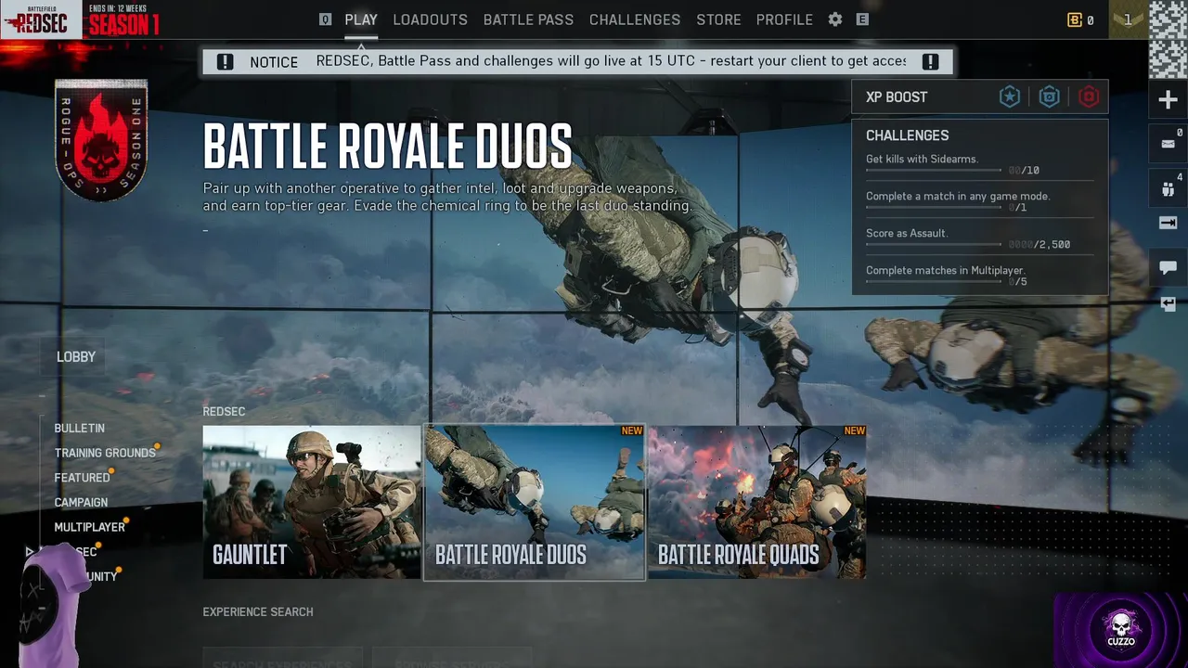Select FEATURED in the side menu
The width and height of the screenshot is (1188, 668).
(82, 478)
